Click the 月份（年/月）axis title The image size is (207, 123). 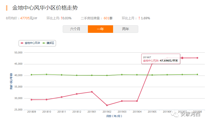tap(114, 116)
